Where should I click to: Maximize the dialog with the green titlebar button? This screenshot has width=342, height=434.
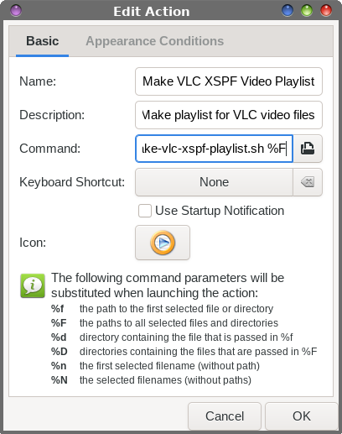(307, 11)
